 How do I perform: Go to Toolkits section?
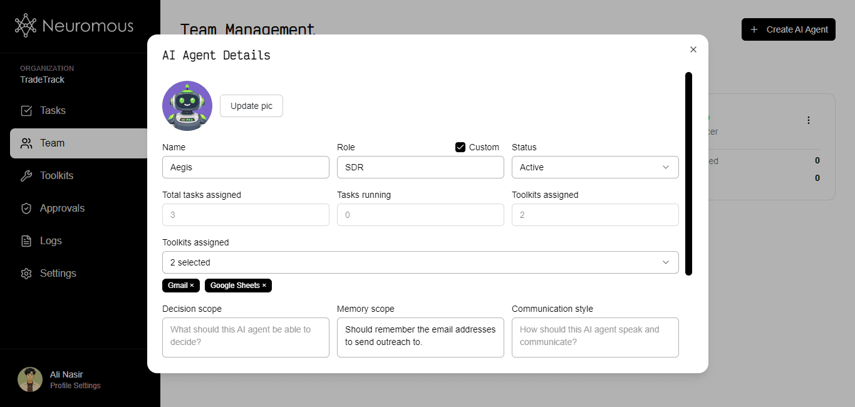point(80,176)
